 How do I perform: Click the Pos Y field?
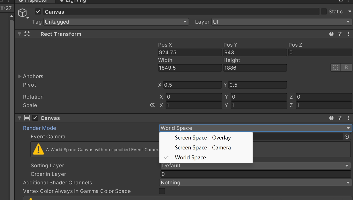(255, 53)
